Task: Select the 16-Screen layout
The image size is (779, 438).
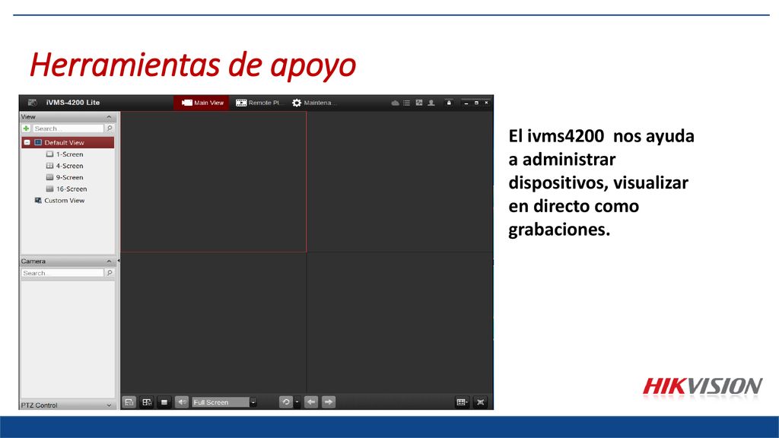Action: (x=66, y=189)
